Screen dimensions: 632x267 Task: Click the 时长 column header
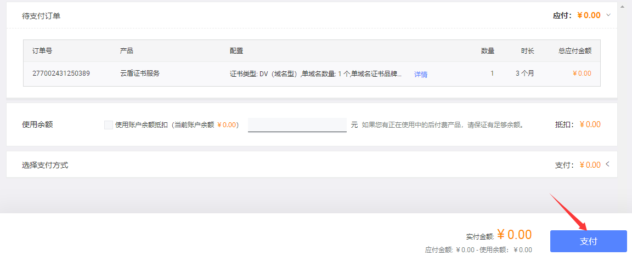click(527, 51)
